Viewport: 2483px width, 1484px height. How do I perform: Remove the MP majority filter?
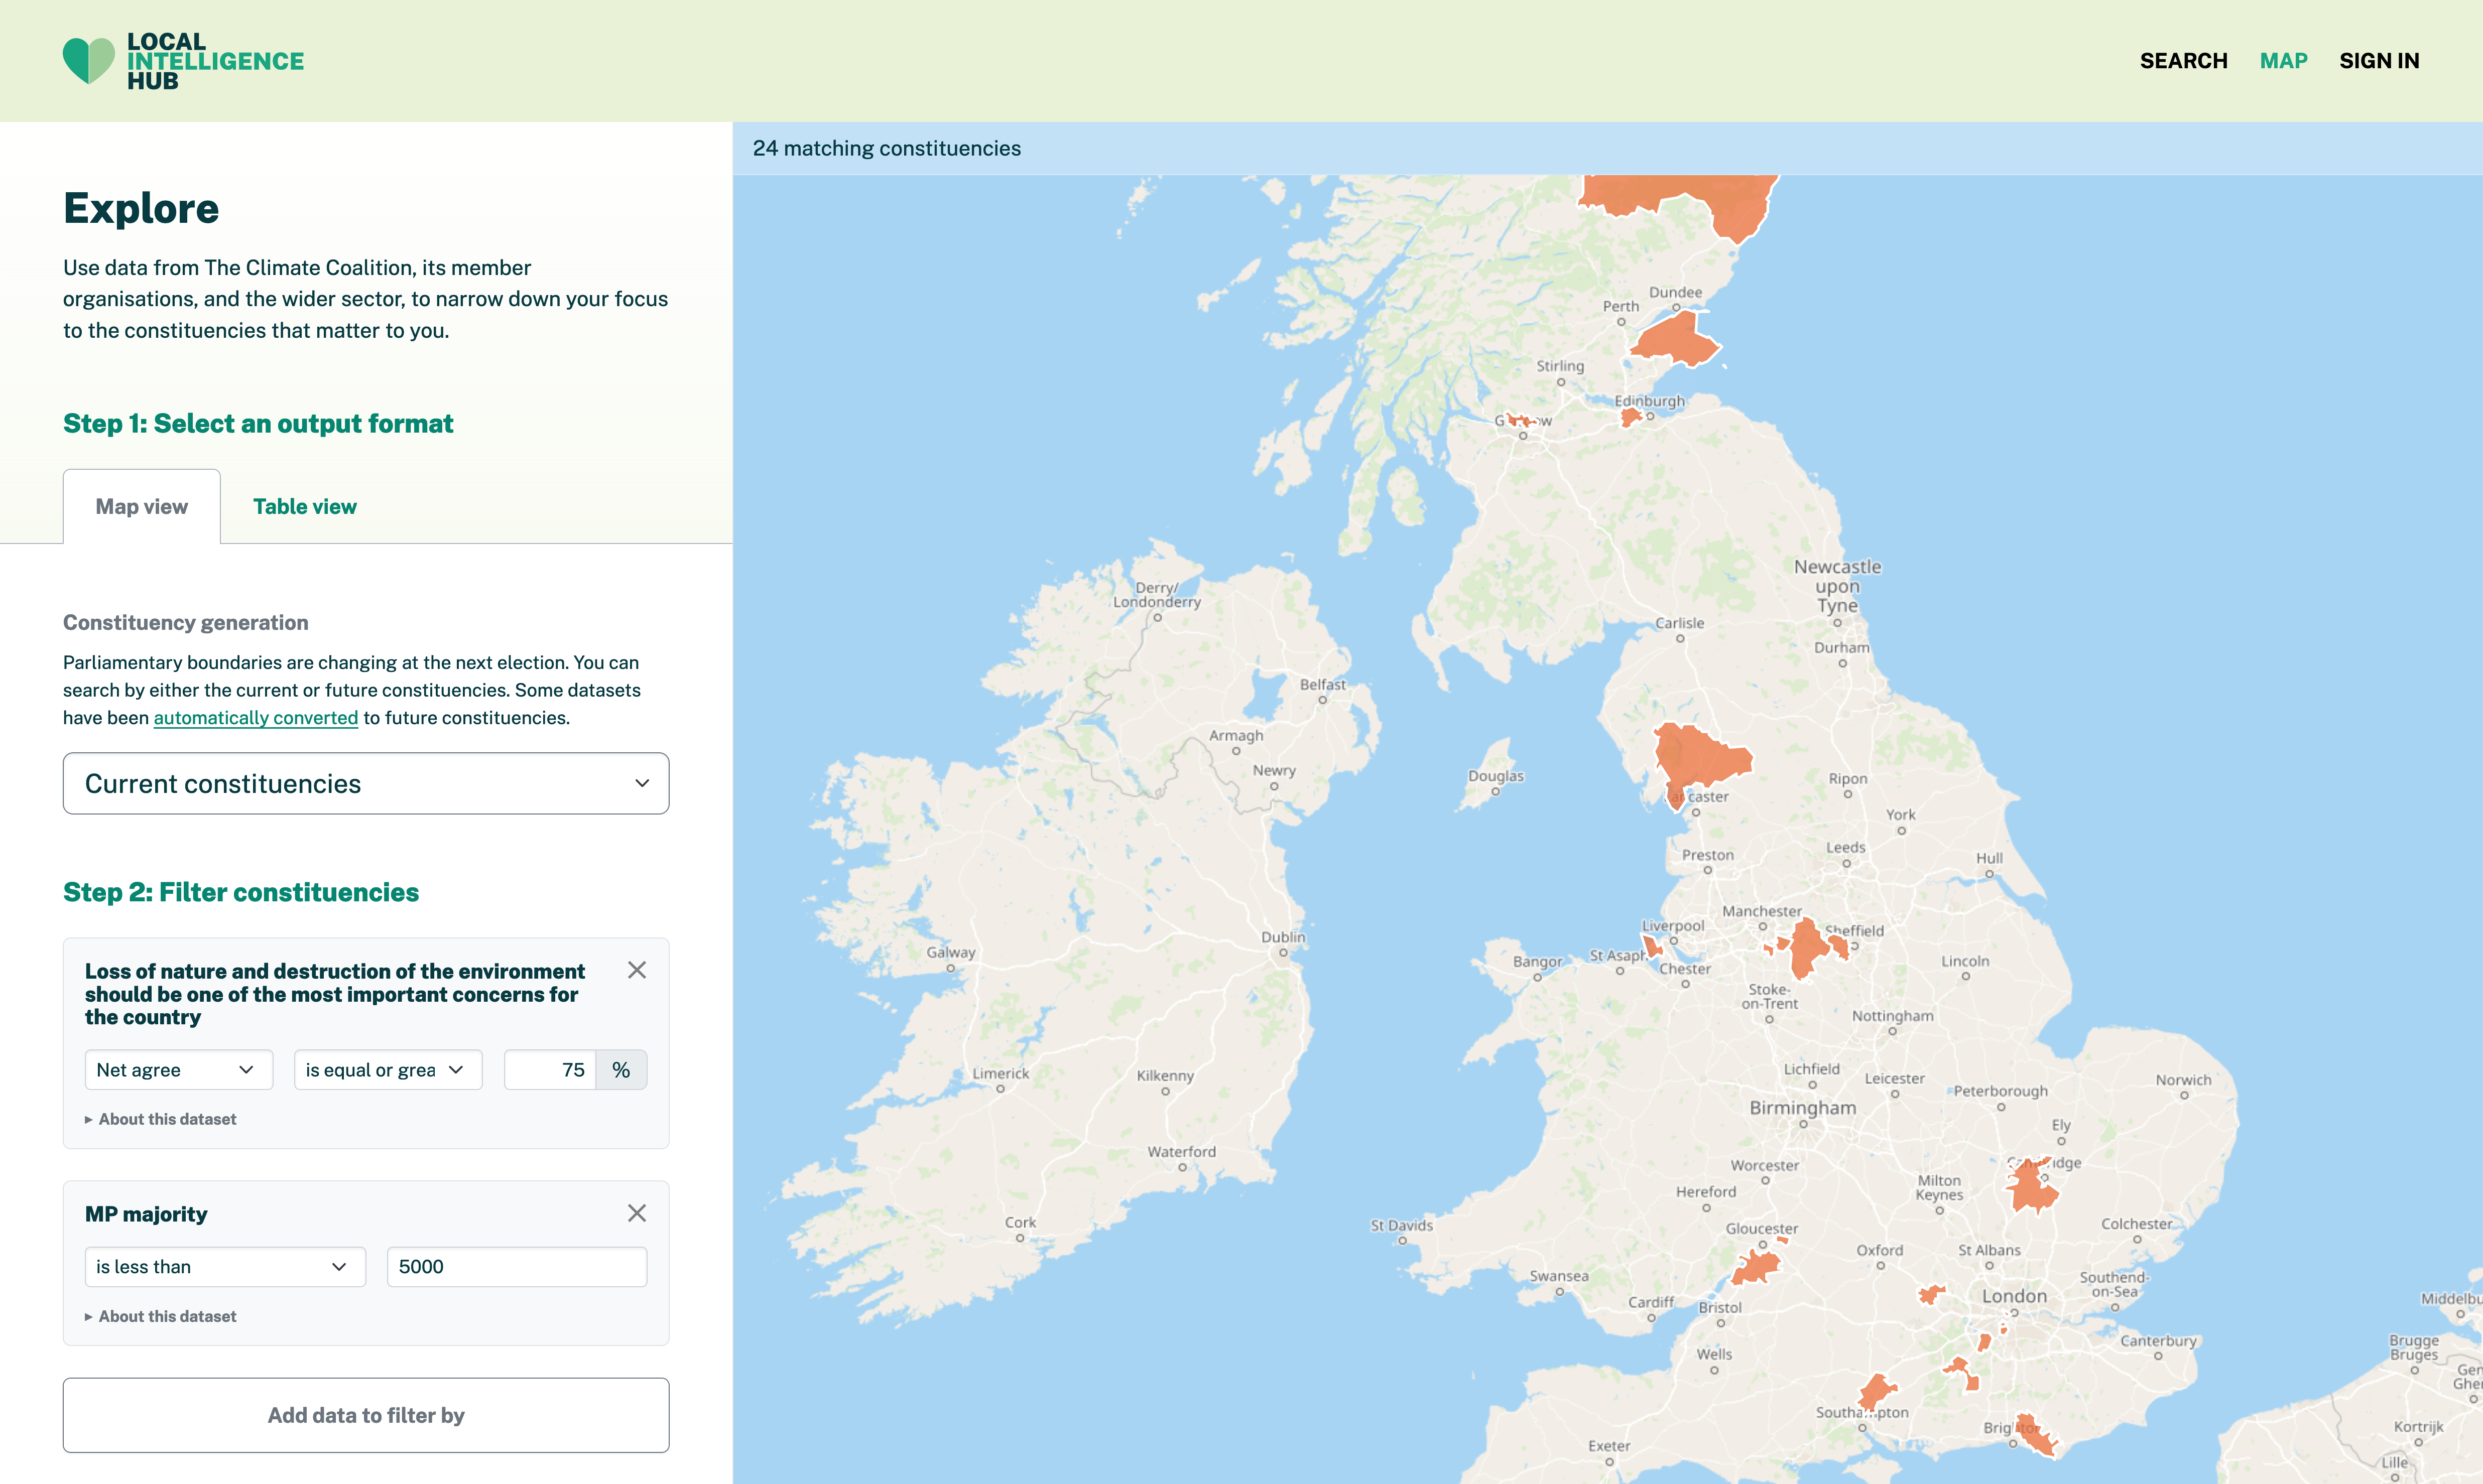[637, 1212]
